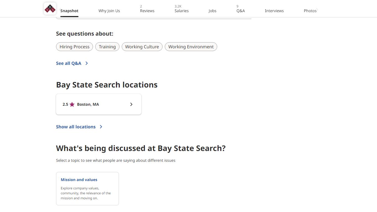This screenshot has height=212, width=377.
Task: Select the Hiring Process question topic
Action: point(75,47)
